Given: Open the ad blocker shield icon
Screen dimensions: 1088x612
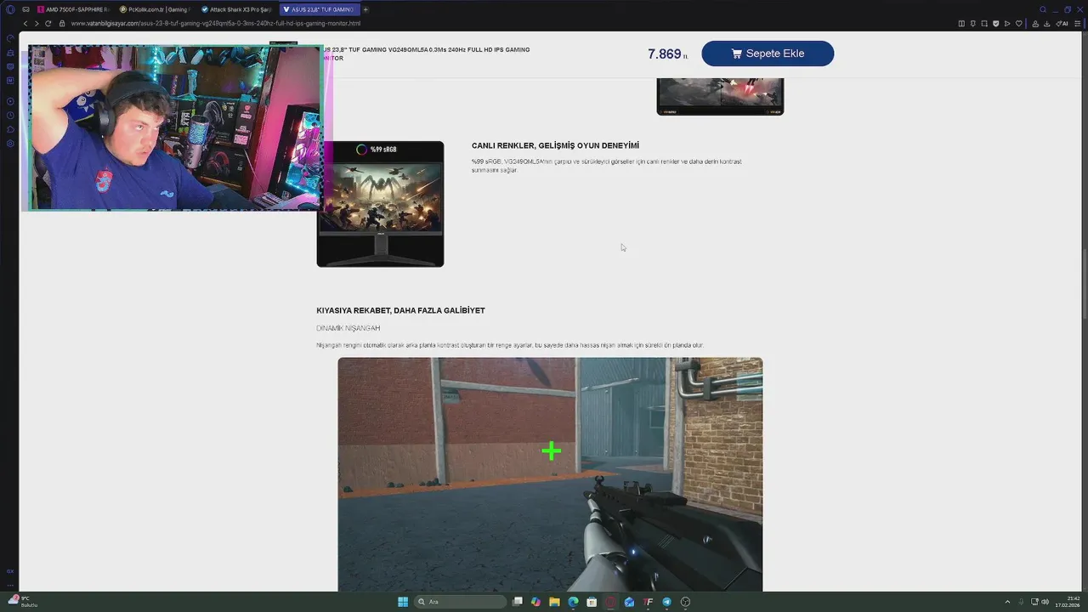Looking at the screenshot, I should [x=996, y=23].
